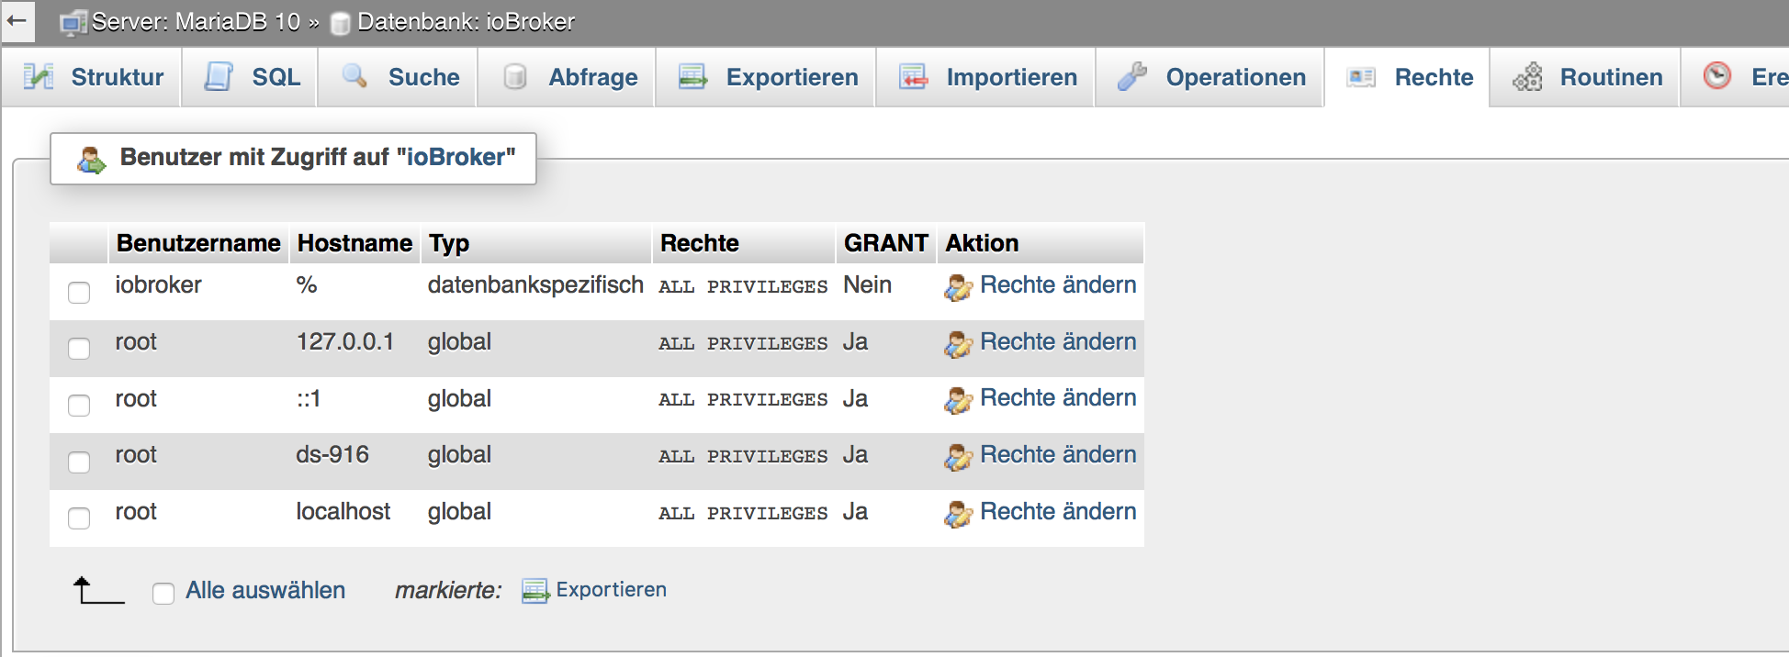This screenshot has height=657, width=1789.
Task: Click the ioBroker link in panel heading
Action: (456, 157)
